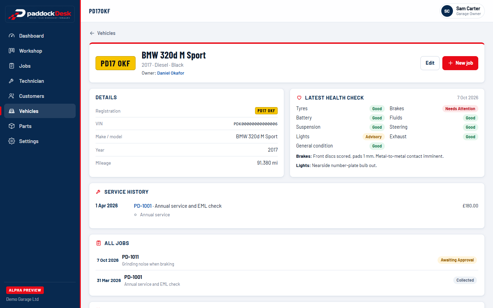Click the Jobs clipboard icon
493x308 pixels.
click(12, 66)
